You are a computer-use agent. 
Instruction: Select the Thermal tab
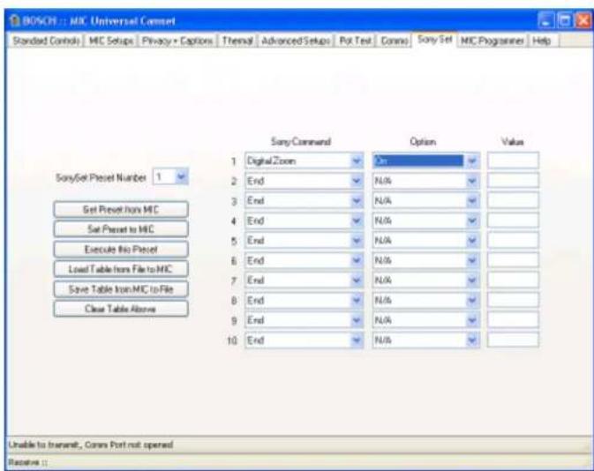pyautogui.click(x=237, y=41)
